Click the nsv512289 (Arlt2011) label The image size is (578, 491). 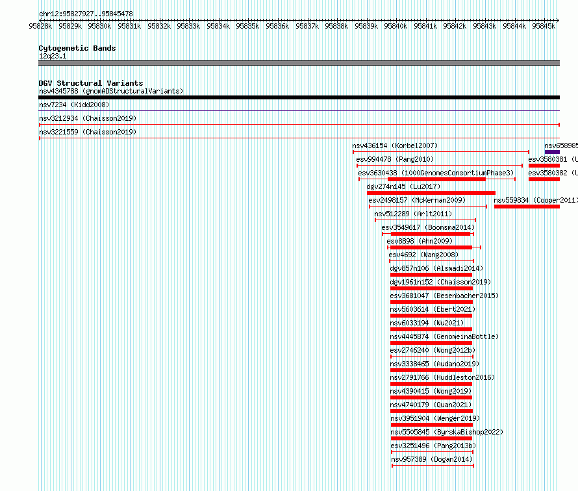click(413, 214)
